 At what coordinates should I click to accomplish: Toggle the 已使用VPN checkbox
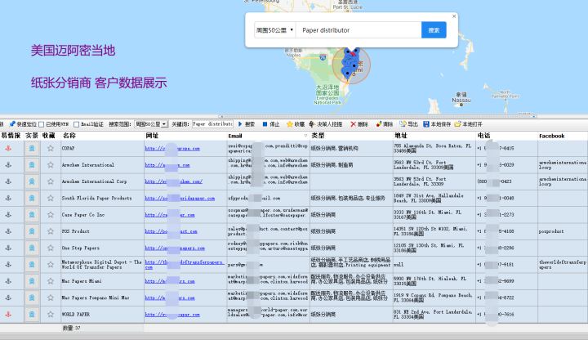click(42, 124)
